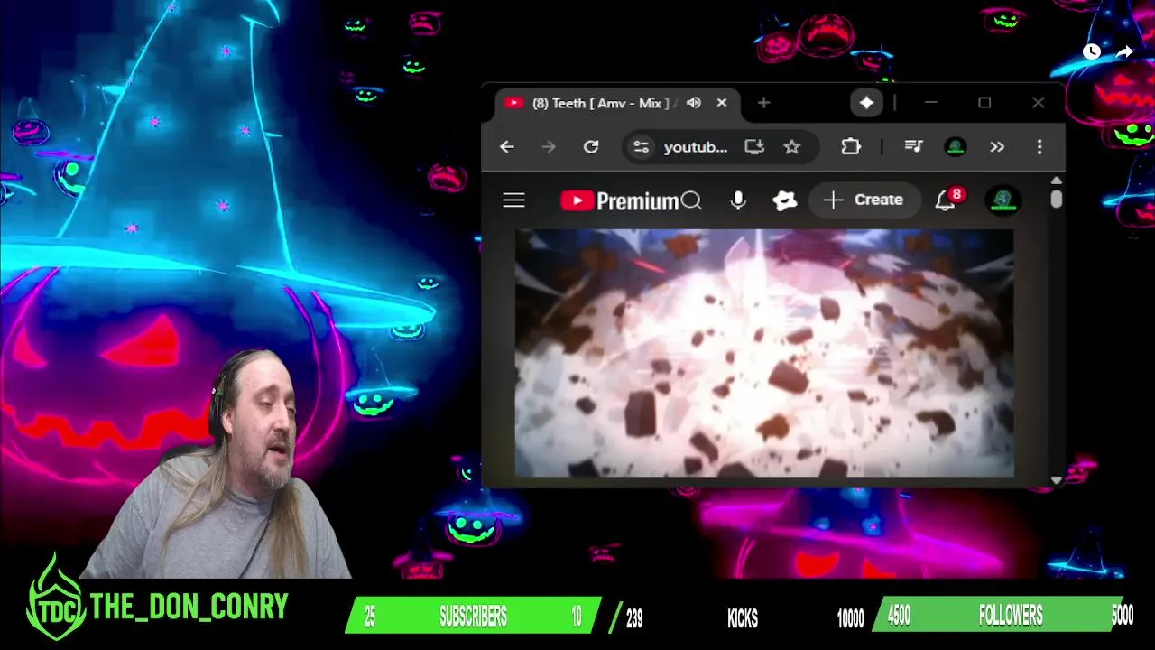Click the FOLLOWERS goal bar label

point(1011,616)
